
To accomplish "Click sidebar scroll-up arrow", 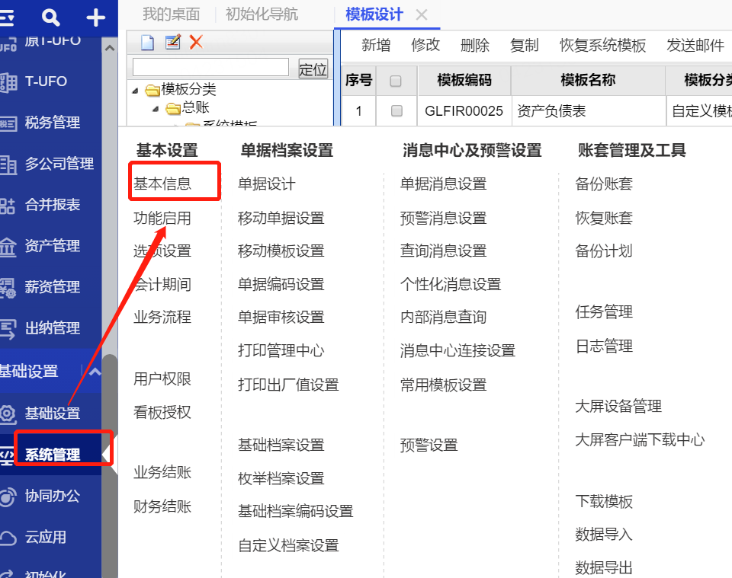I will click(x=110, y=48).
